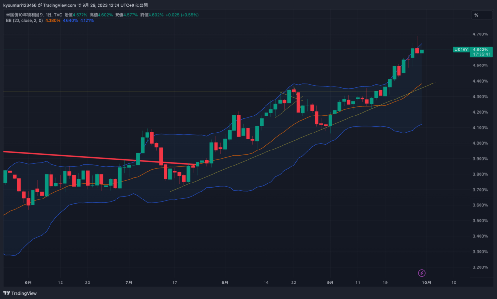Click the BB lower band value 4.121%
This screenshot has width=497, height=299.
point(87,20)
